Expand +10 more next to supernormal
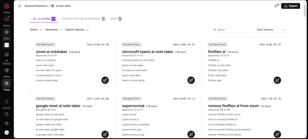The width and height of the screenshot is (308, 139). point(152,106)
